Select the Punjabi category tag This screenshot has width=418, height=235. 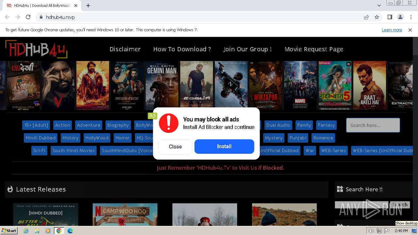pos(298,138)
